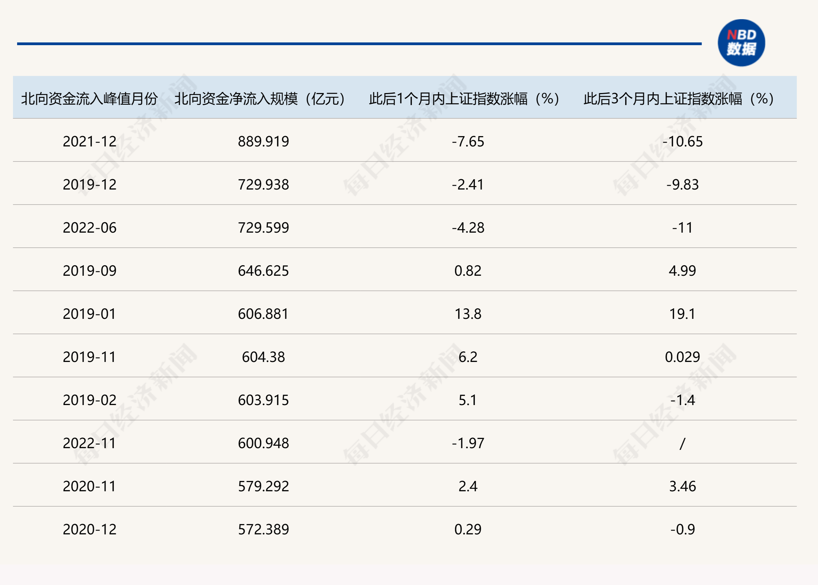
Task: Click the 2020-12 month cell
Action: point(89,530)
